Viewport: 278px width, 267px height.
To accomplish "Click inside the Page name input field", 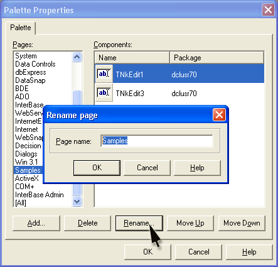I will [x=157, y=141].
